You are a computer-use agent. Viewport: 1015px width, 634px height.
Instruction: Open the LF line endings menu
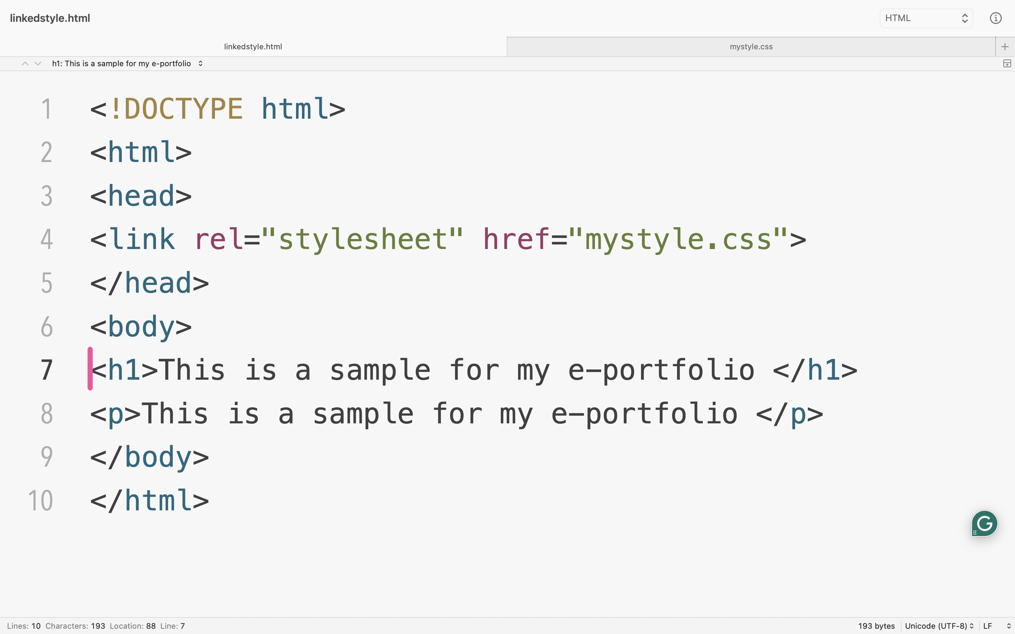997,626
